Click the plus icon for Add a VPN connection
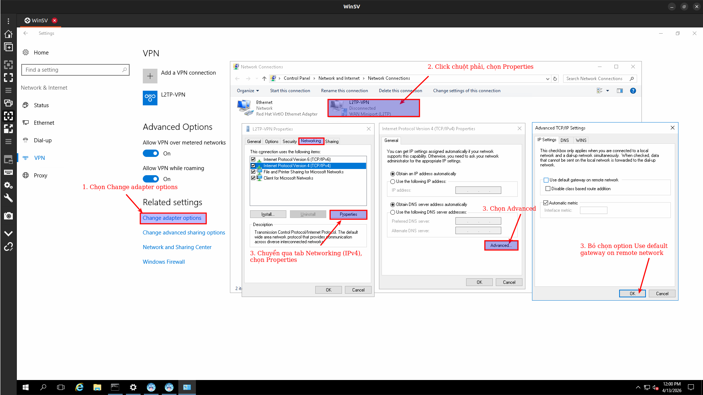 tap(150, 76)
